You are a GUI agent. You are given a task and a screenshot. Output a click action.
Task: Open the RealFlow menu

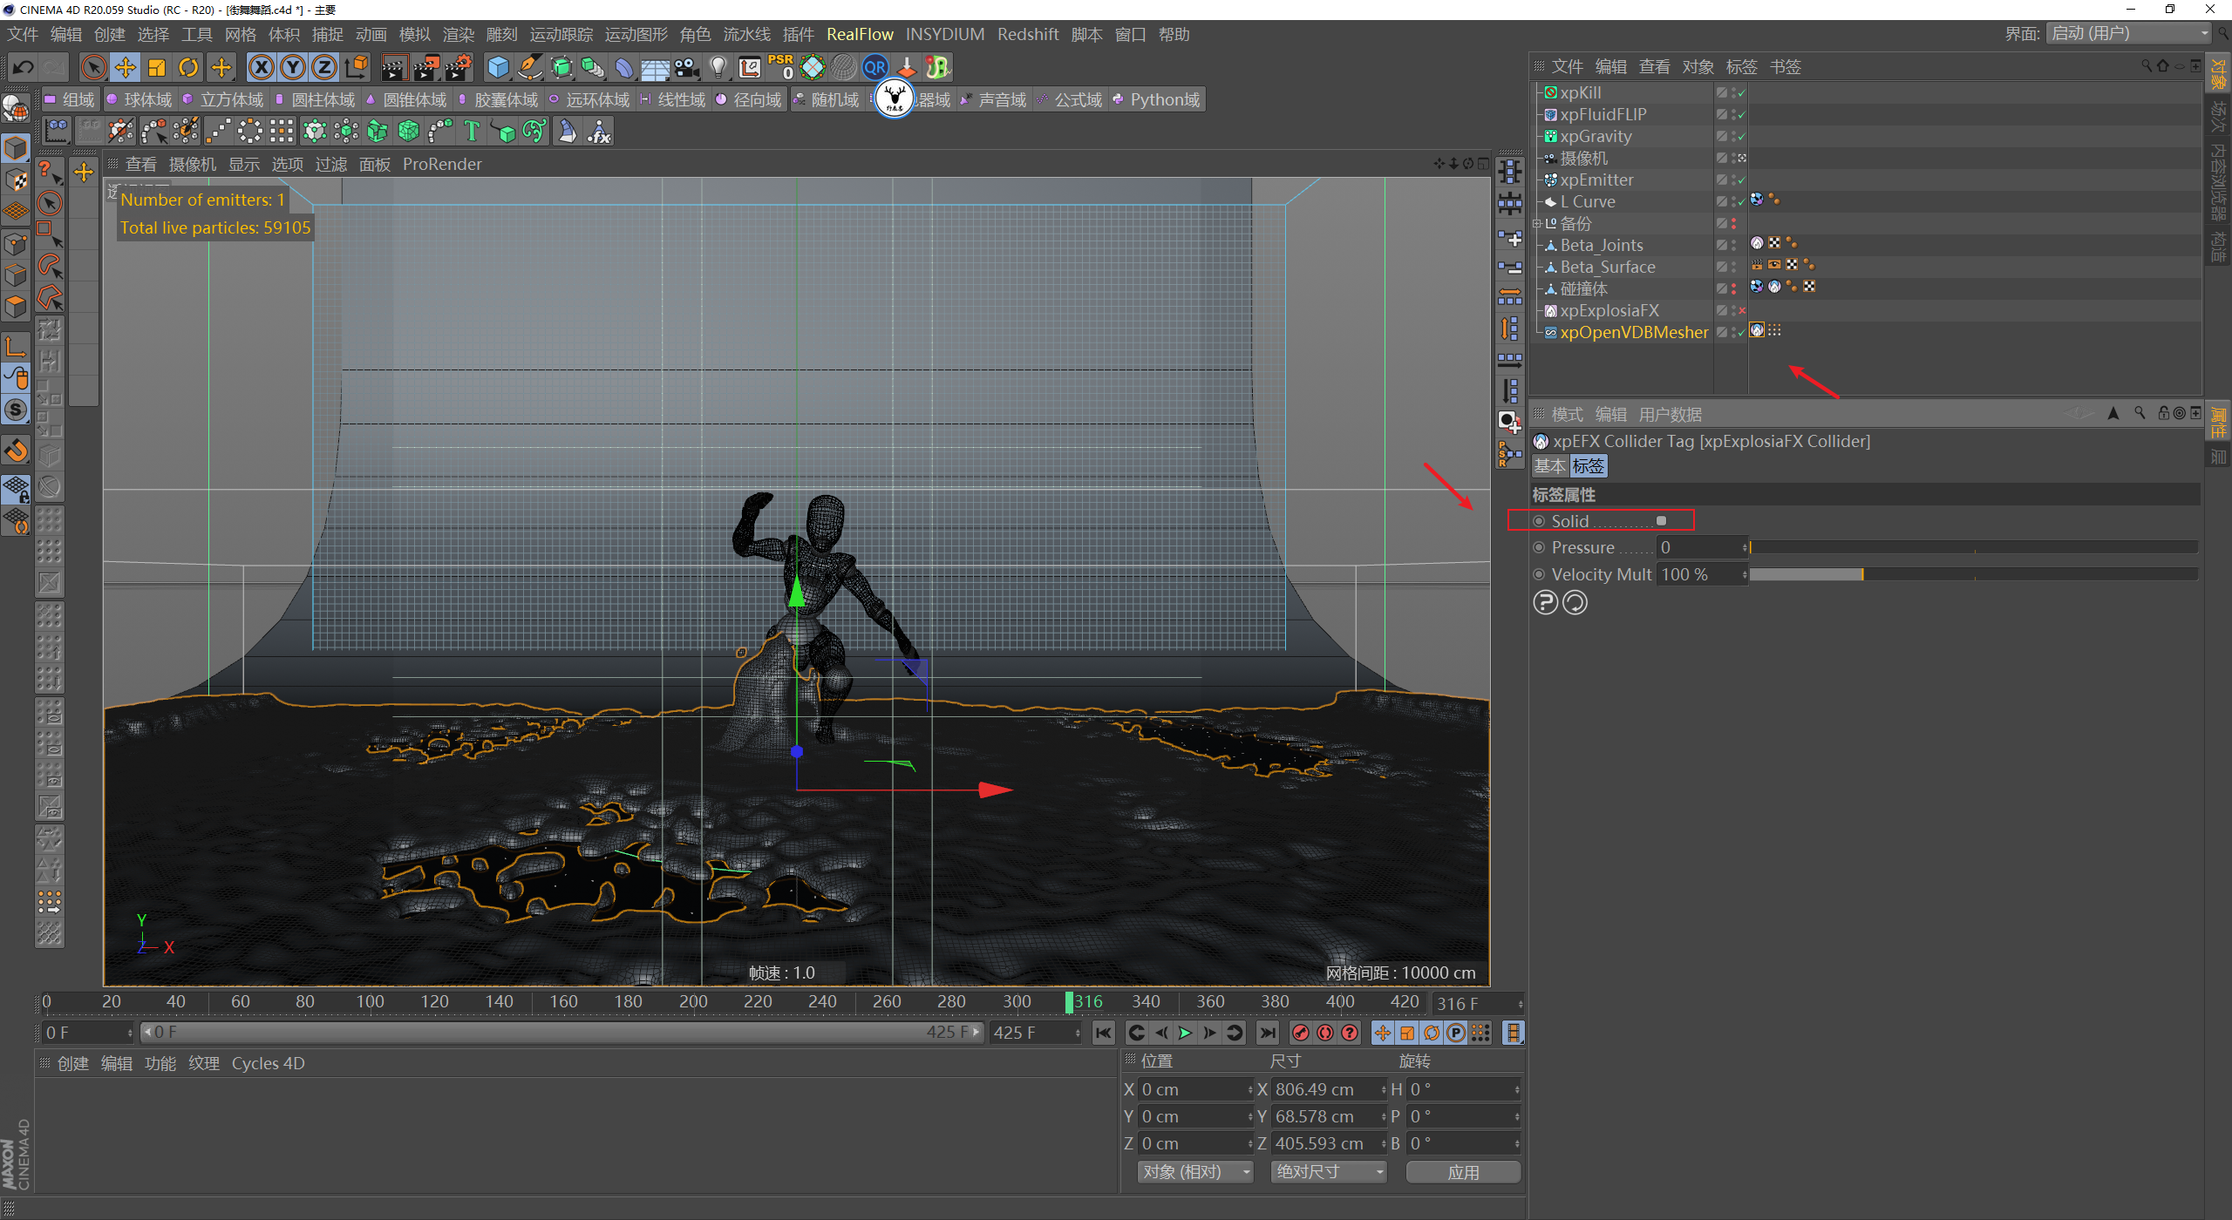click(859, 34)
